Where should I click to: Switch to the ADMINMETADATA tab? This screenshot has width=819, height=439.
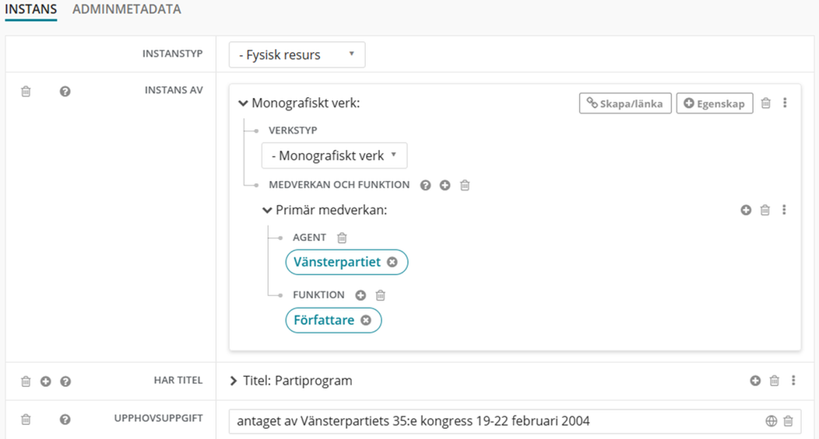click(126, 9)
